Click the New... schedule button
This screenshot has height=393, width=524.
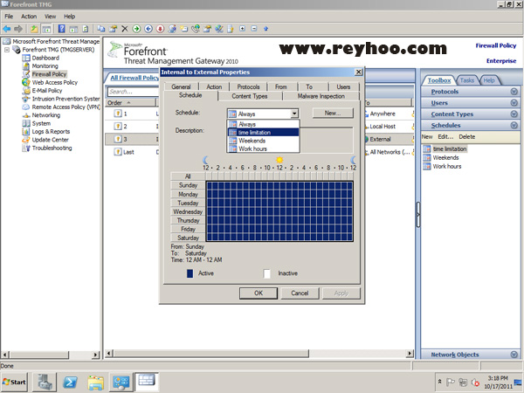[333, 113]
